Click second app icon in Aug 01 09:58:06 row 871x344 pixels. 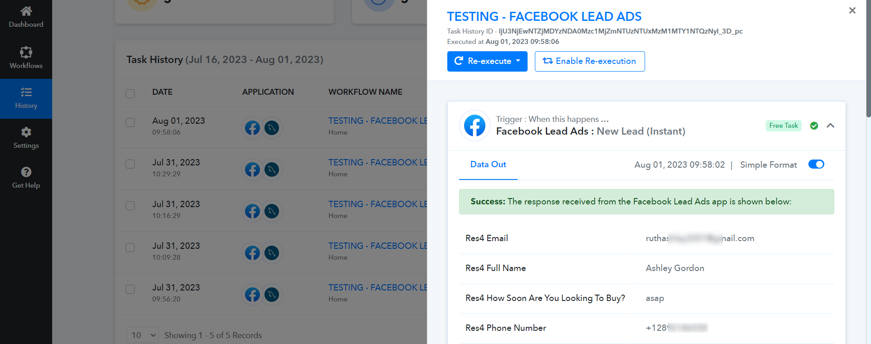[272, 128]
